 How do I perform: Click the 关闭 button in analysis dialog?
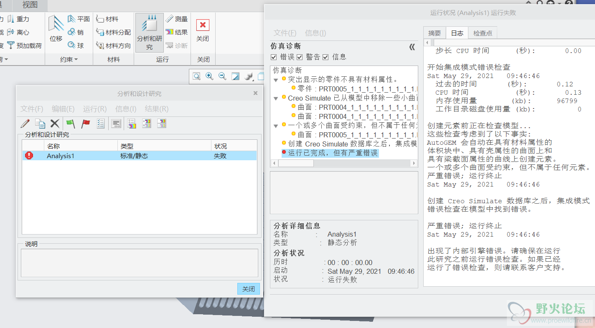249,289
